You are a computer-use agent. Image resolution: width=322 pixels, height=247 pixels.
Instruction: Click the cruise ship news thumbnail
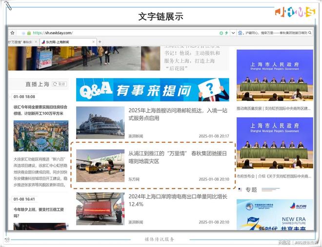tap(100, 123)
